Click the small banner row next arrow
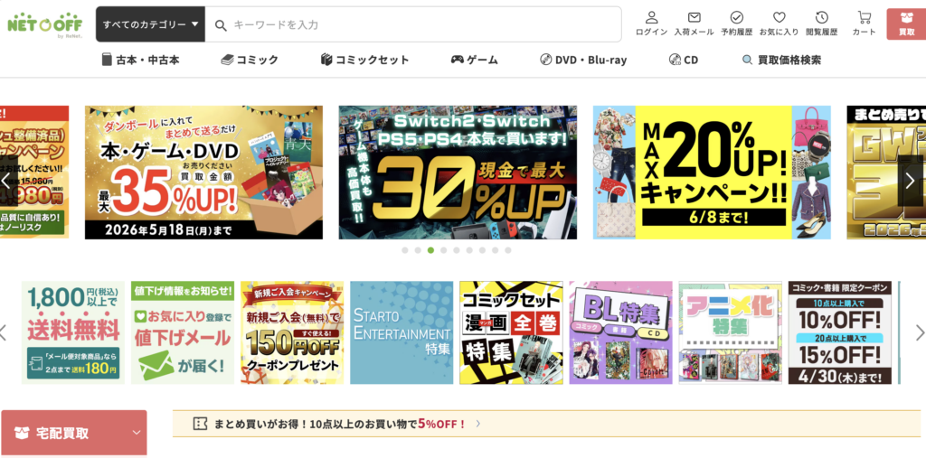This screenshot has width=926, height=458. [x=920, y=332]
